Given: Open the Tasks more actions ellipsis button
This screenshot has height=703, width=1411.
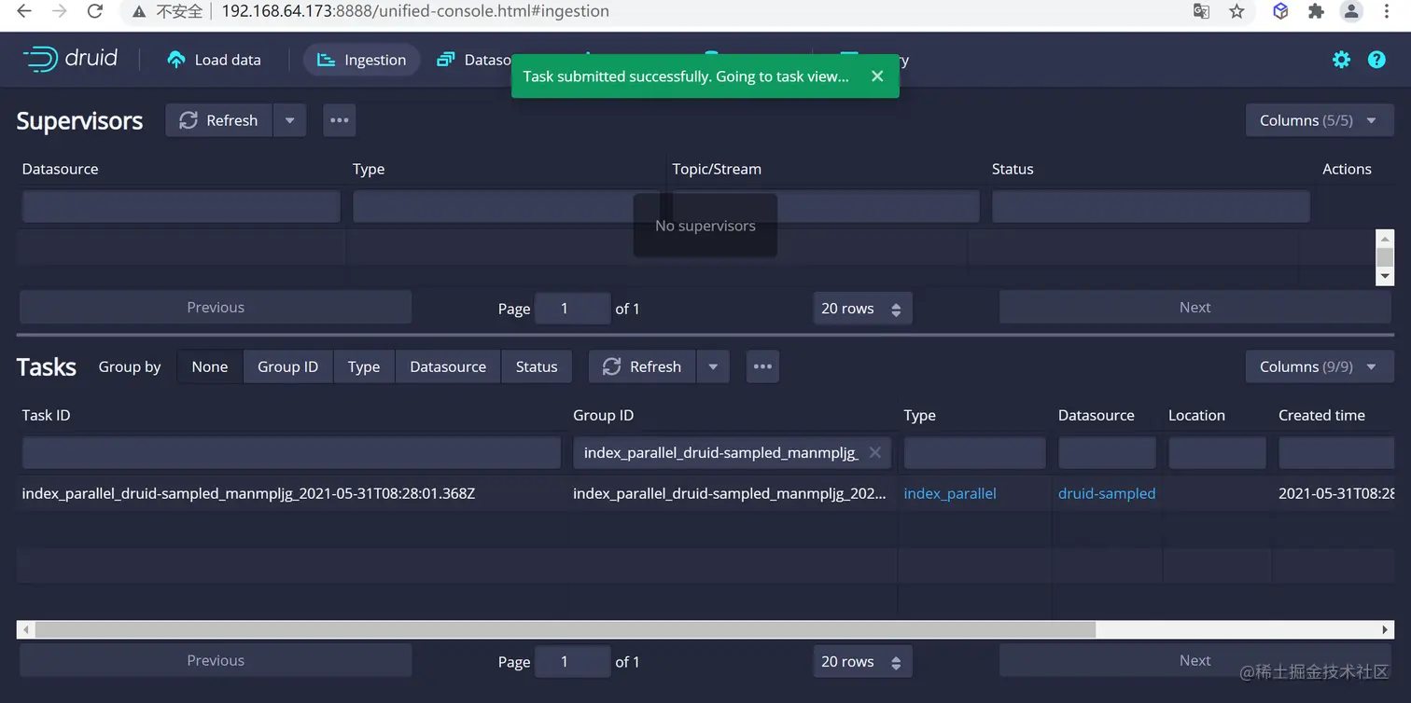Looking at the screenshot, I should tap(762, 366).
